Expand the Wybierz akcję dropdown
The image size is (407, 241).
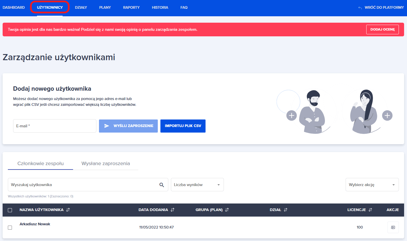click(372, 185)
